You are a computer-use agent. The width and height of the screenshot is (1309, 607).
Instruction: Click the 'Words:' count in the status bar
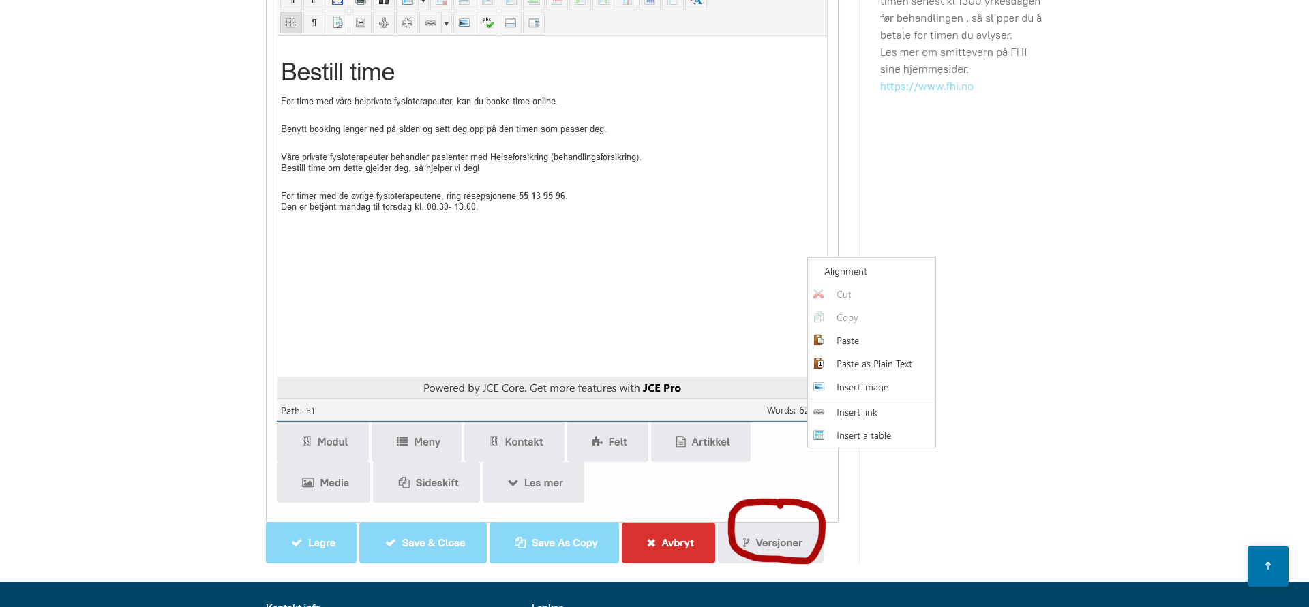[787, 411]
